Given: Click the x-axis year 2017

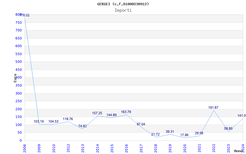Looking at the screenshot, I should tap(141, 148).
